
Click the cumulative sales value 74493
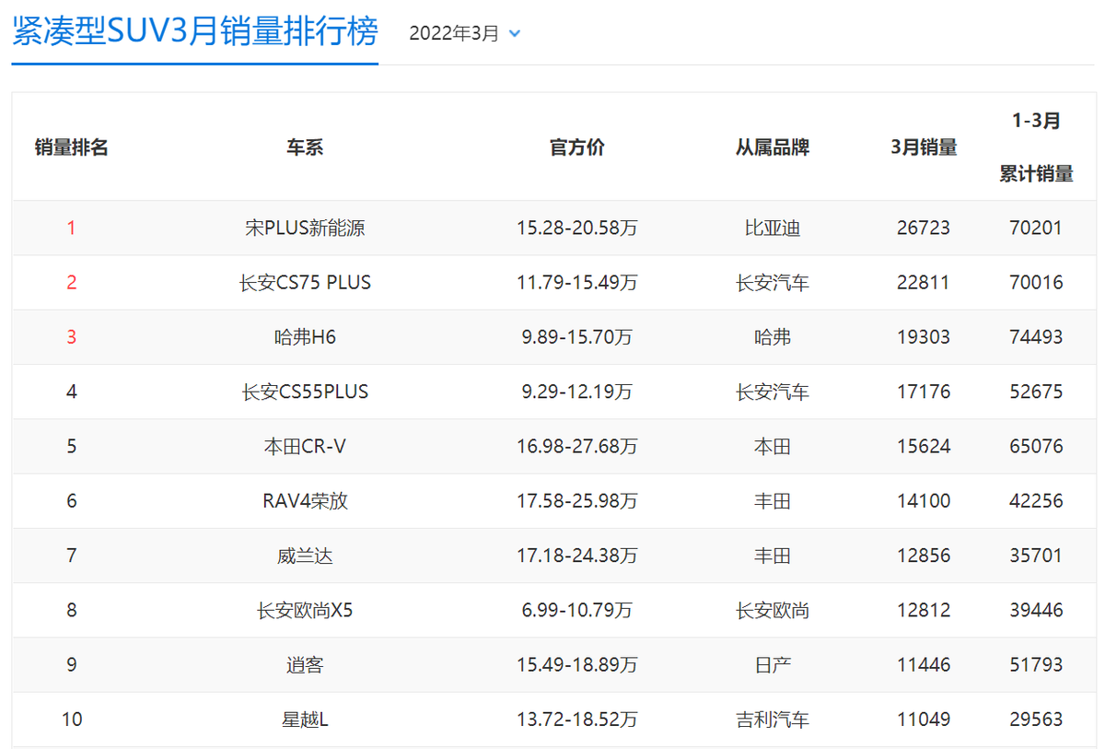tap(1036, 337)
